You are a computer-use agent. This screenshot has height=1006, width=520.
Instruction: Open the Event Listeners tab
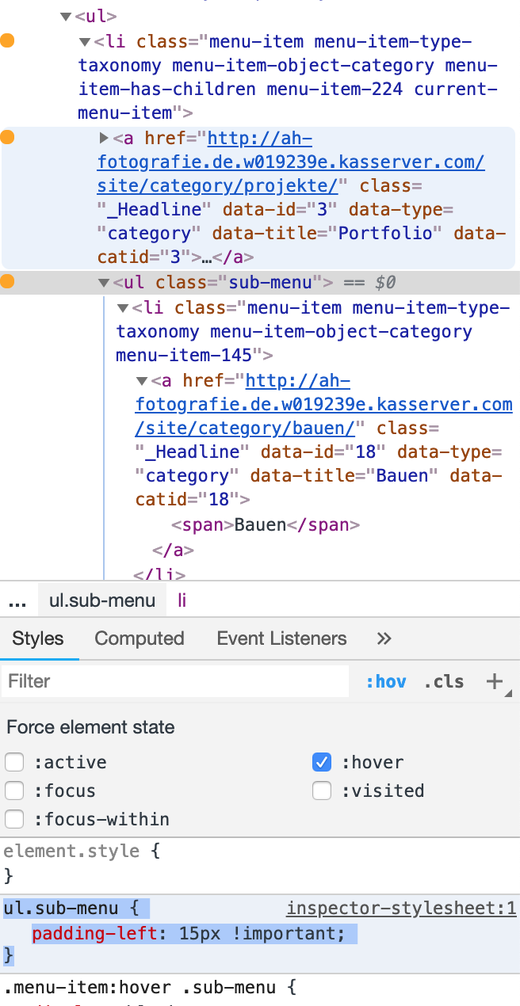coord(281,638)
